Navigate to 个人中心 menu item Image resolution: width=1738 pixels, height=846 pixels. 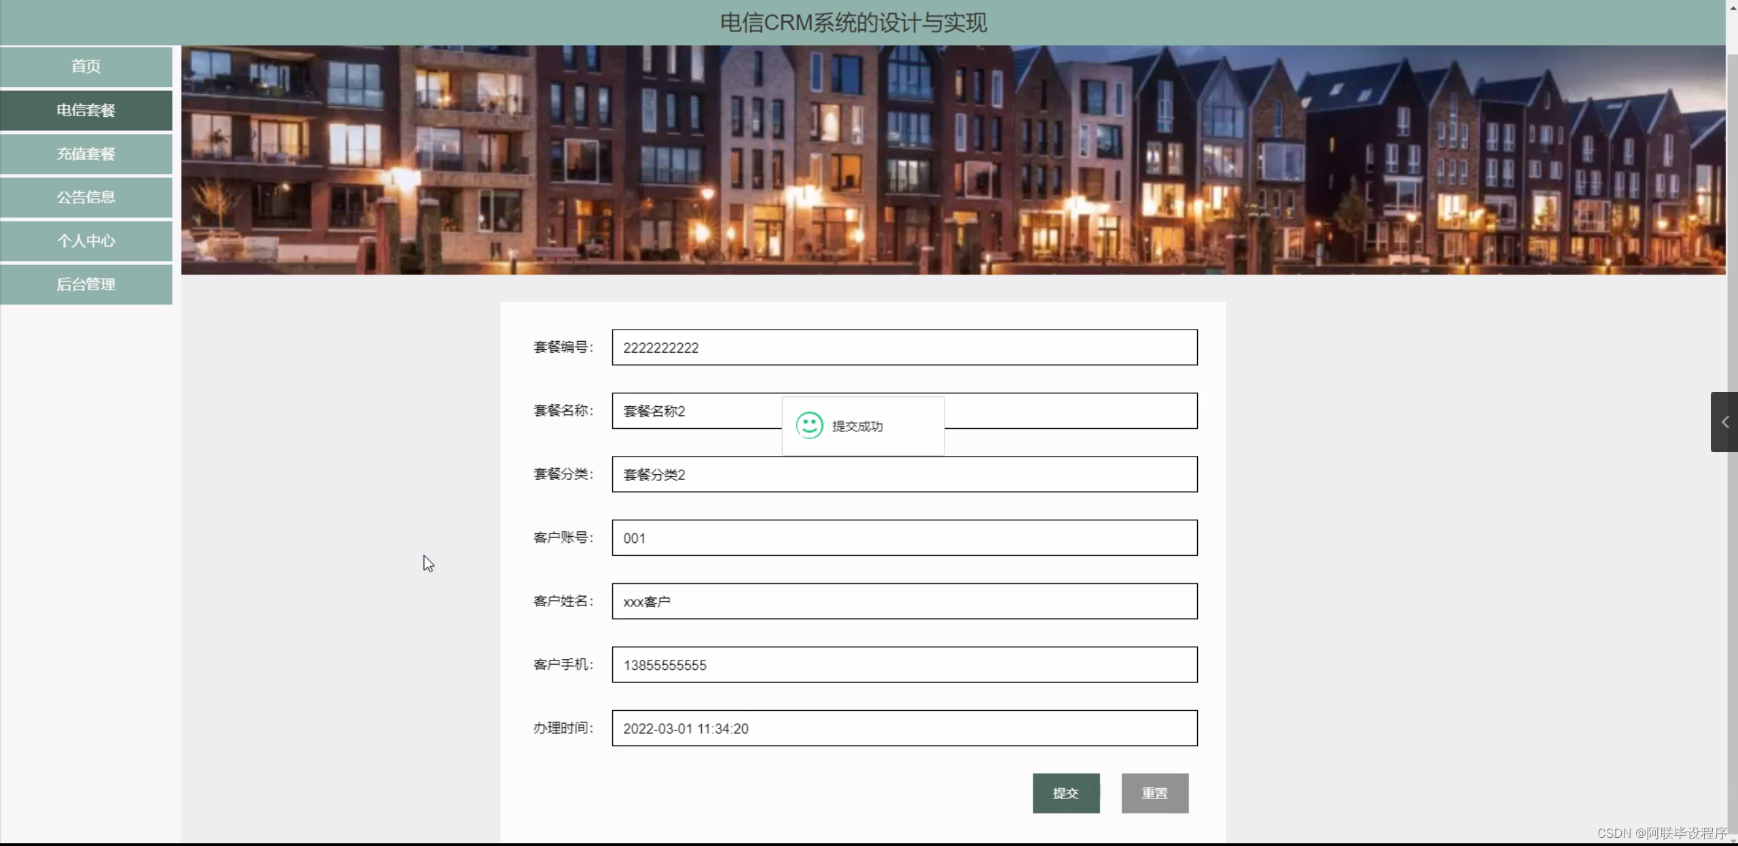tap(86, 241)
